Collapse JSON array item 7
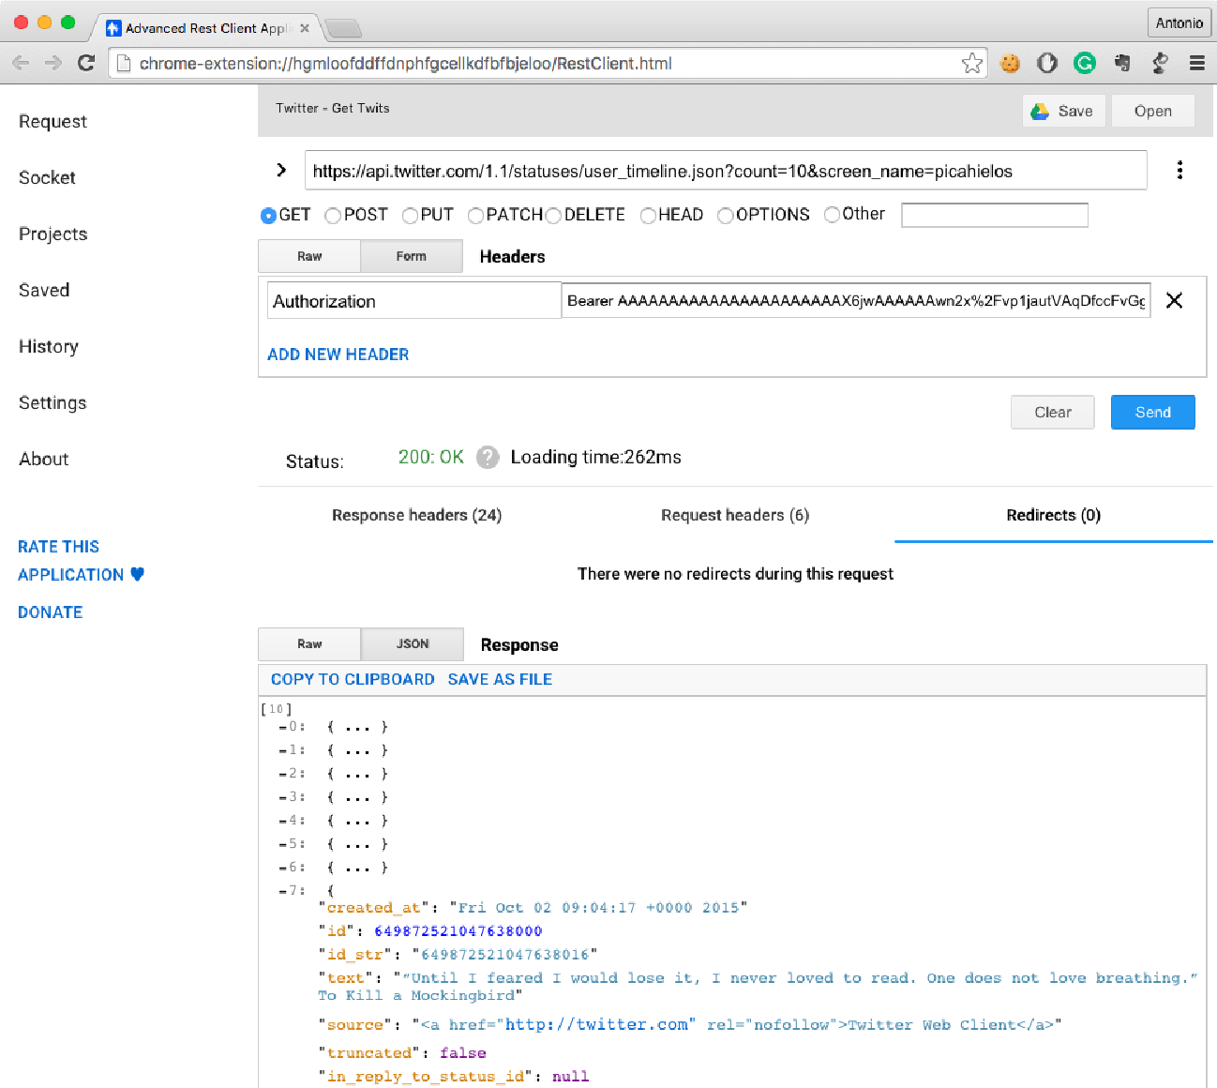Viewport: 1217px width, 1088px height. [x=283, y=891]
